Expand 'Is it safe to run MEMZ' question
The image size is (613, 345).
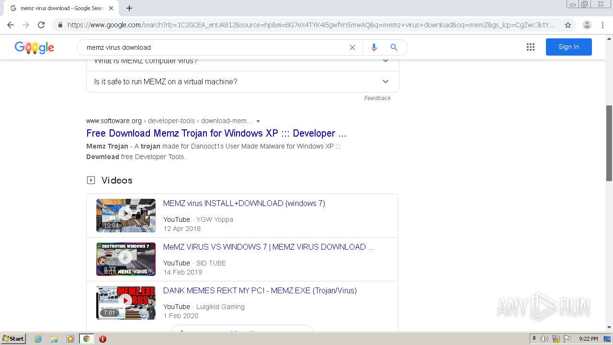243,82
